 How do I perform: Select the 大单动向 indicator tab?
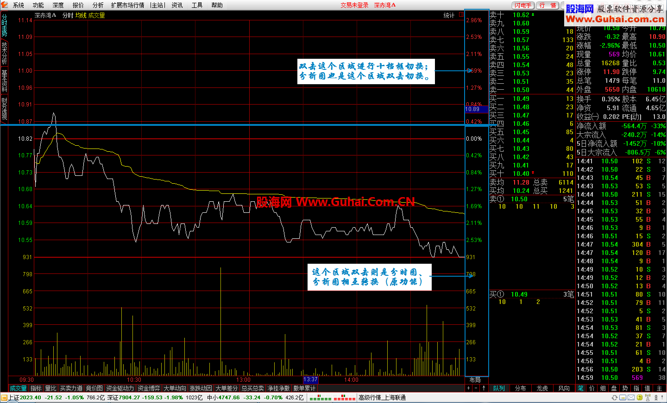(175, 388)
